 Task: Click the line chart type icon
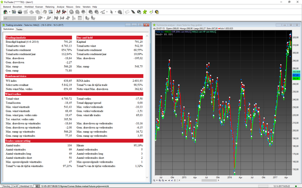pyautogui.click(x=103, y=12)
